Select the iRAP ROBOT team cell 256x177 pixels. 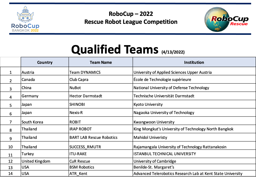(x=101, y=129)
